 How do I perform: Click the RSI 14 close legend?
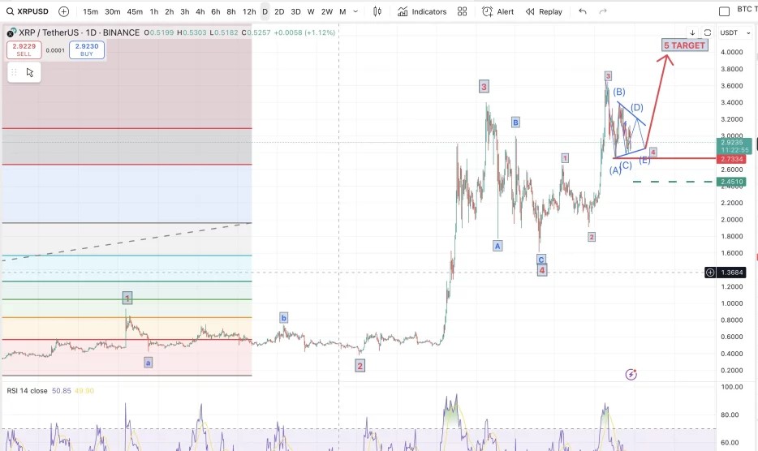pos(27,391)
